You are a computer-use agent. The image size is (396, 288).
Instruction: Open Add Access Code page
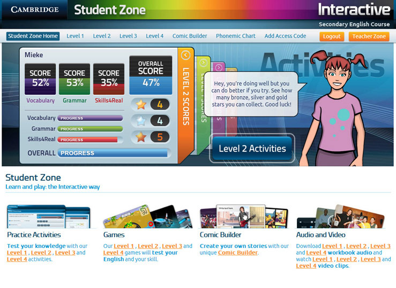285,36
